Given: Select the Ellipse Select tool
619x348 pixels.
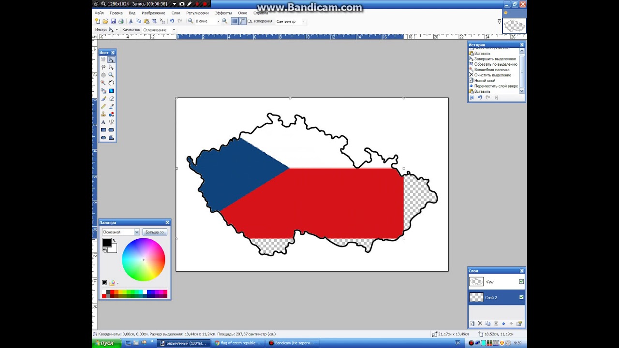Looking at the screenshot, I should coord(103,75).
